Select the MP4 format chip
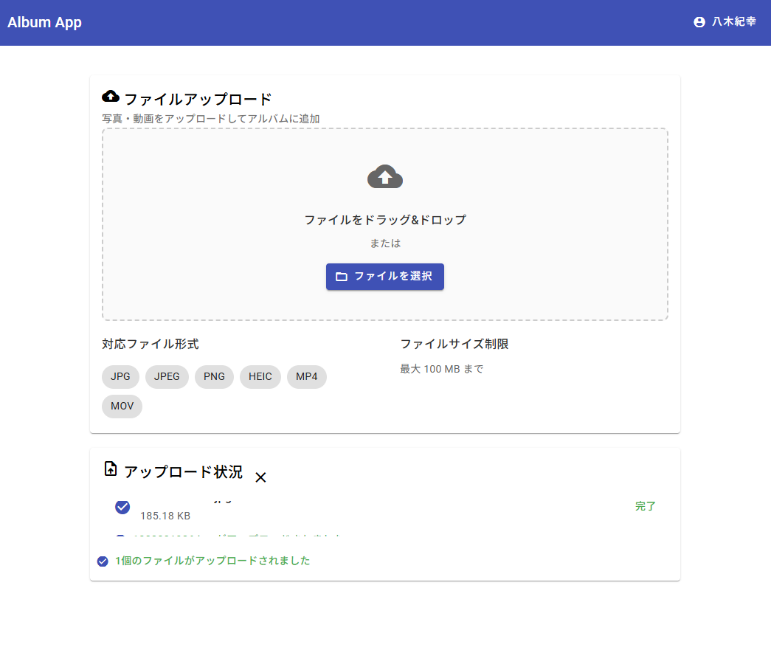The image size is (771, 650). [306, 376]
